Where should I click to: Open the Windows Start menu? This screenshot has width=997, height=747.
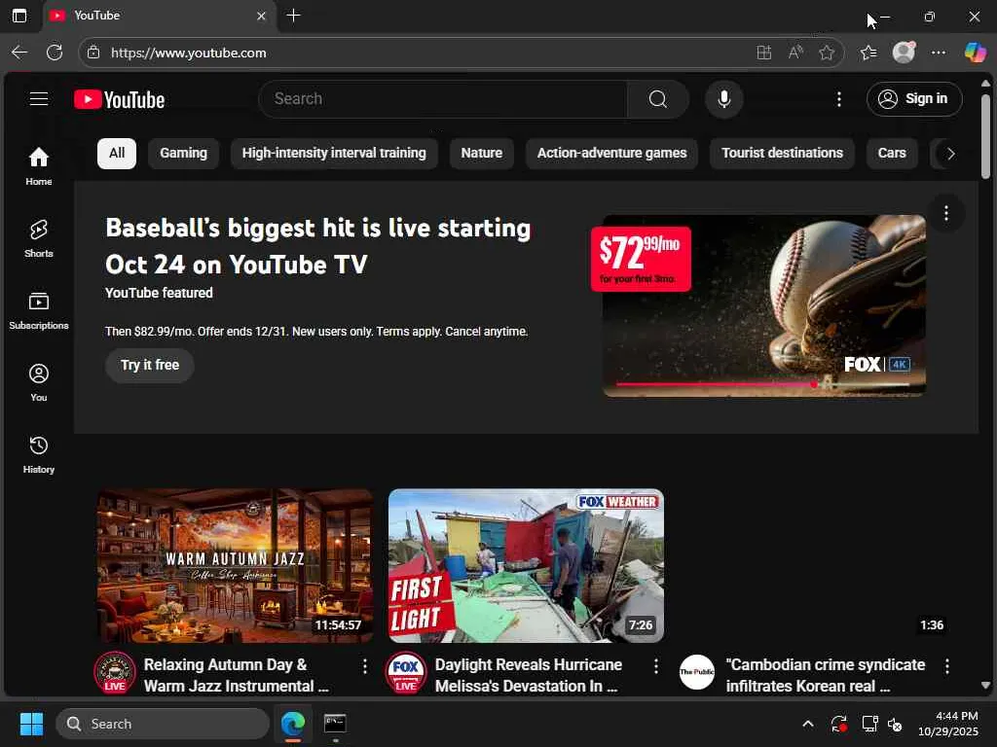31,724
